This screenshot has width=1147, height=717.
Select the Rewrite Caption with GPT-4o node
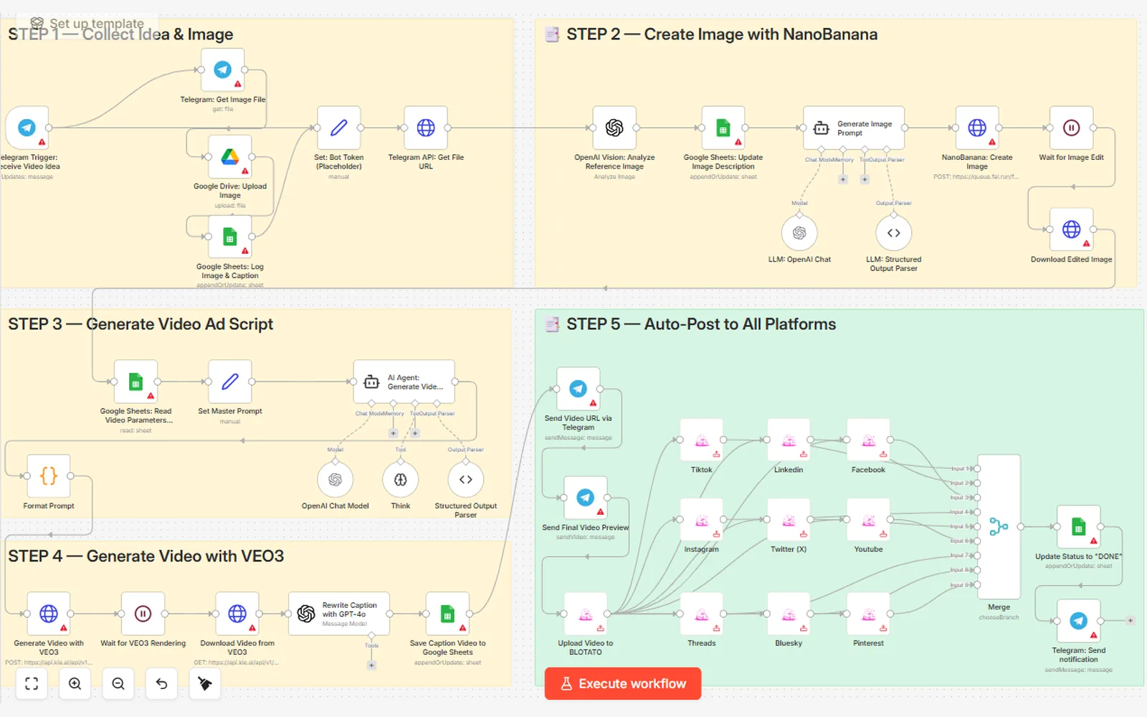click(339, 614)
